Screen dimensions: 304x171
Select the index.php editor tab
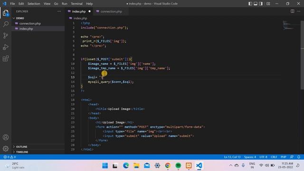(x=79, y=11)
